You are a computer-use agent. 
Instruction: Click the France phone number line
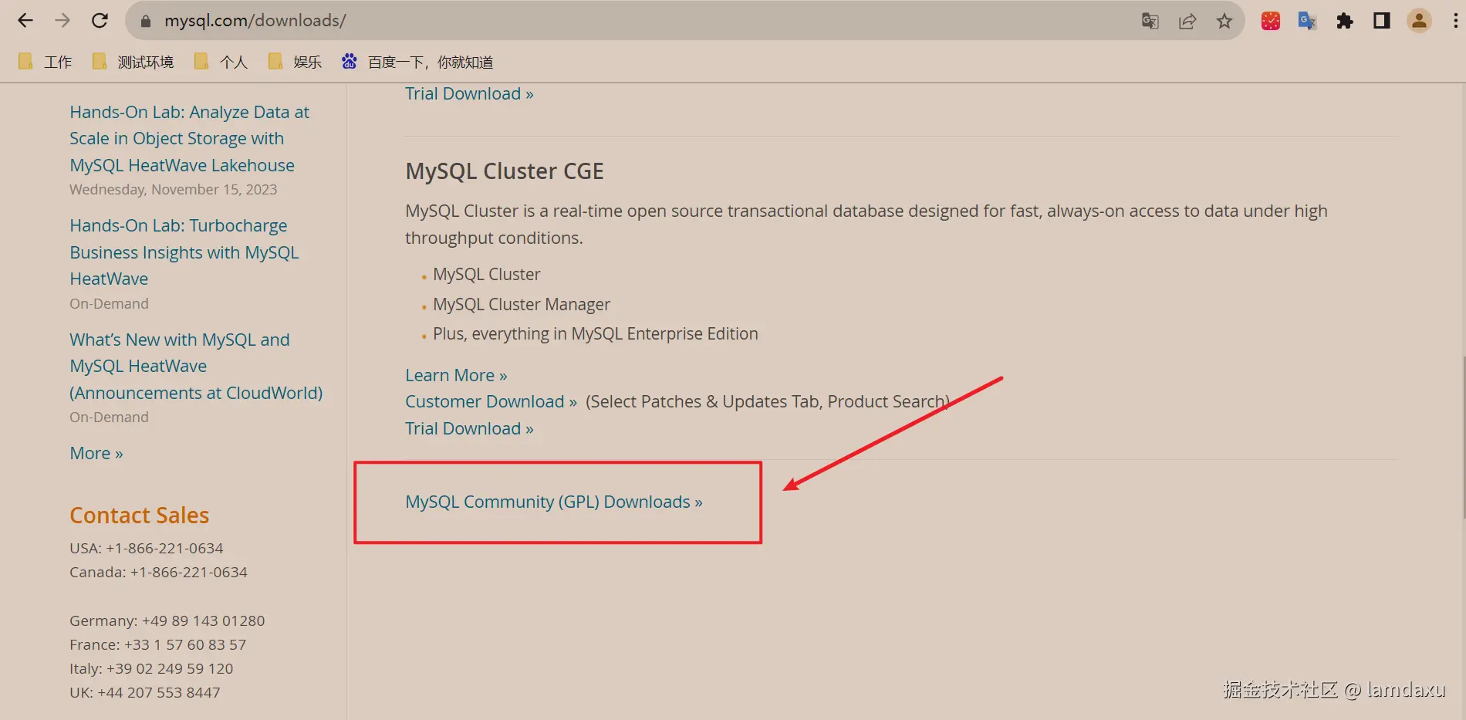(x=158, y=644)
